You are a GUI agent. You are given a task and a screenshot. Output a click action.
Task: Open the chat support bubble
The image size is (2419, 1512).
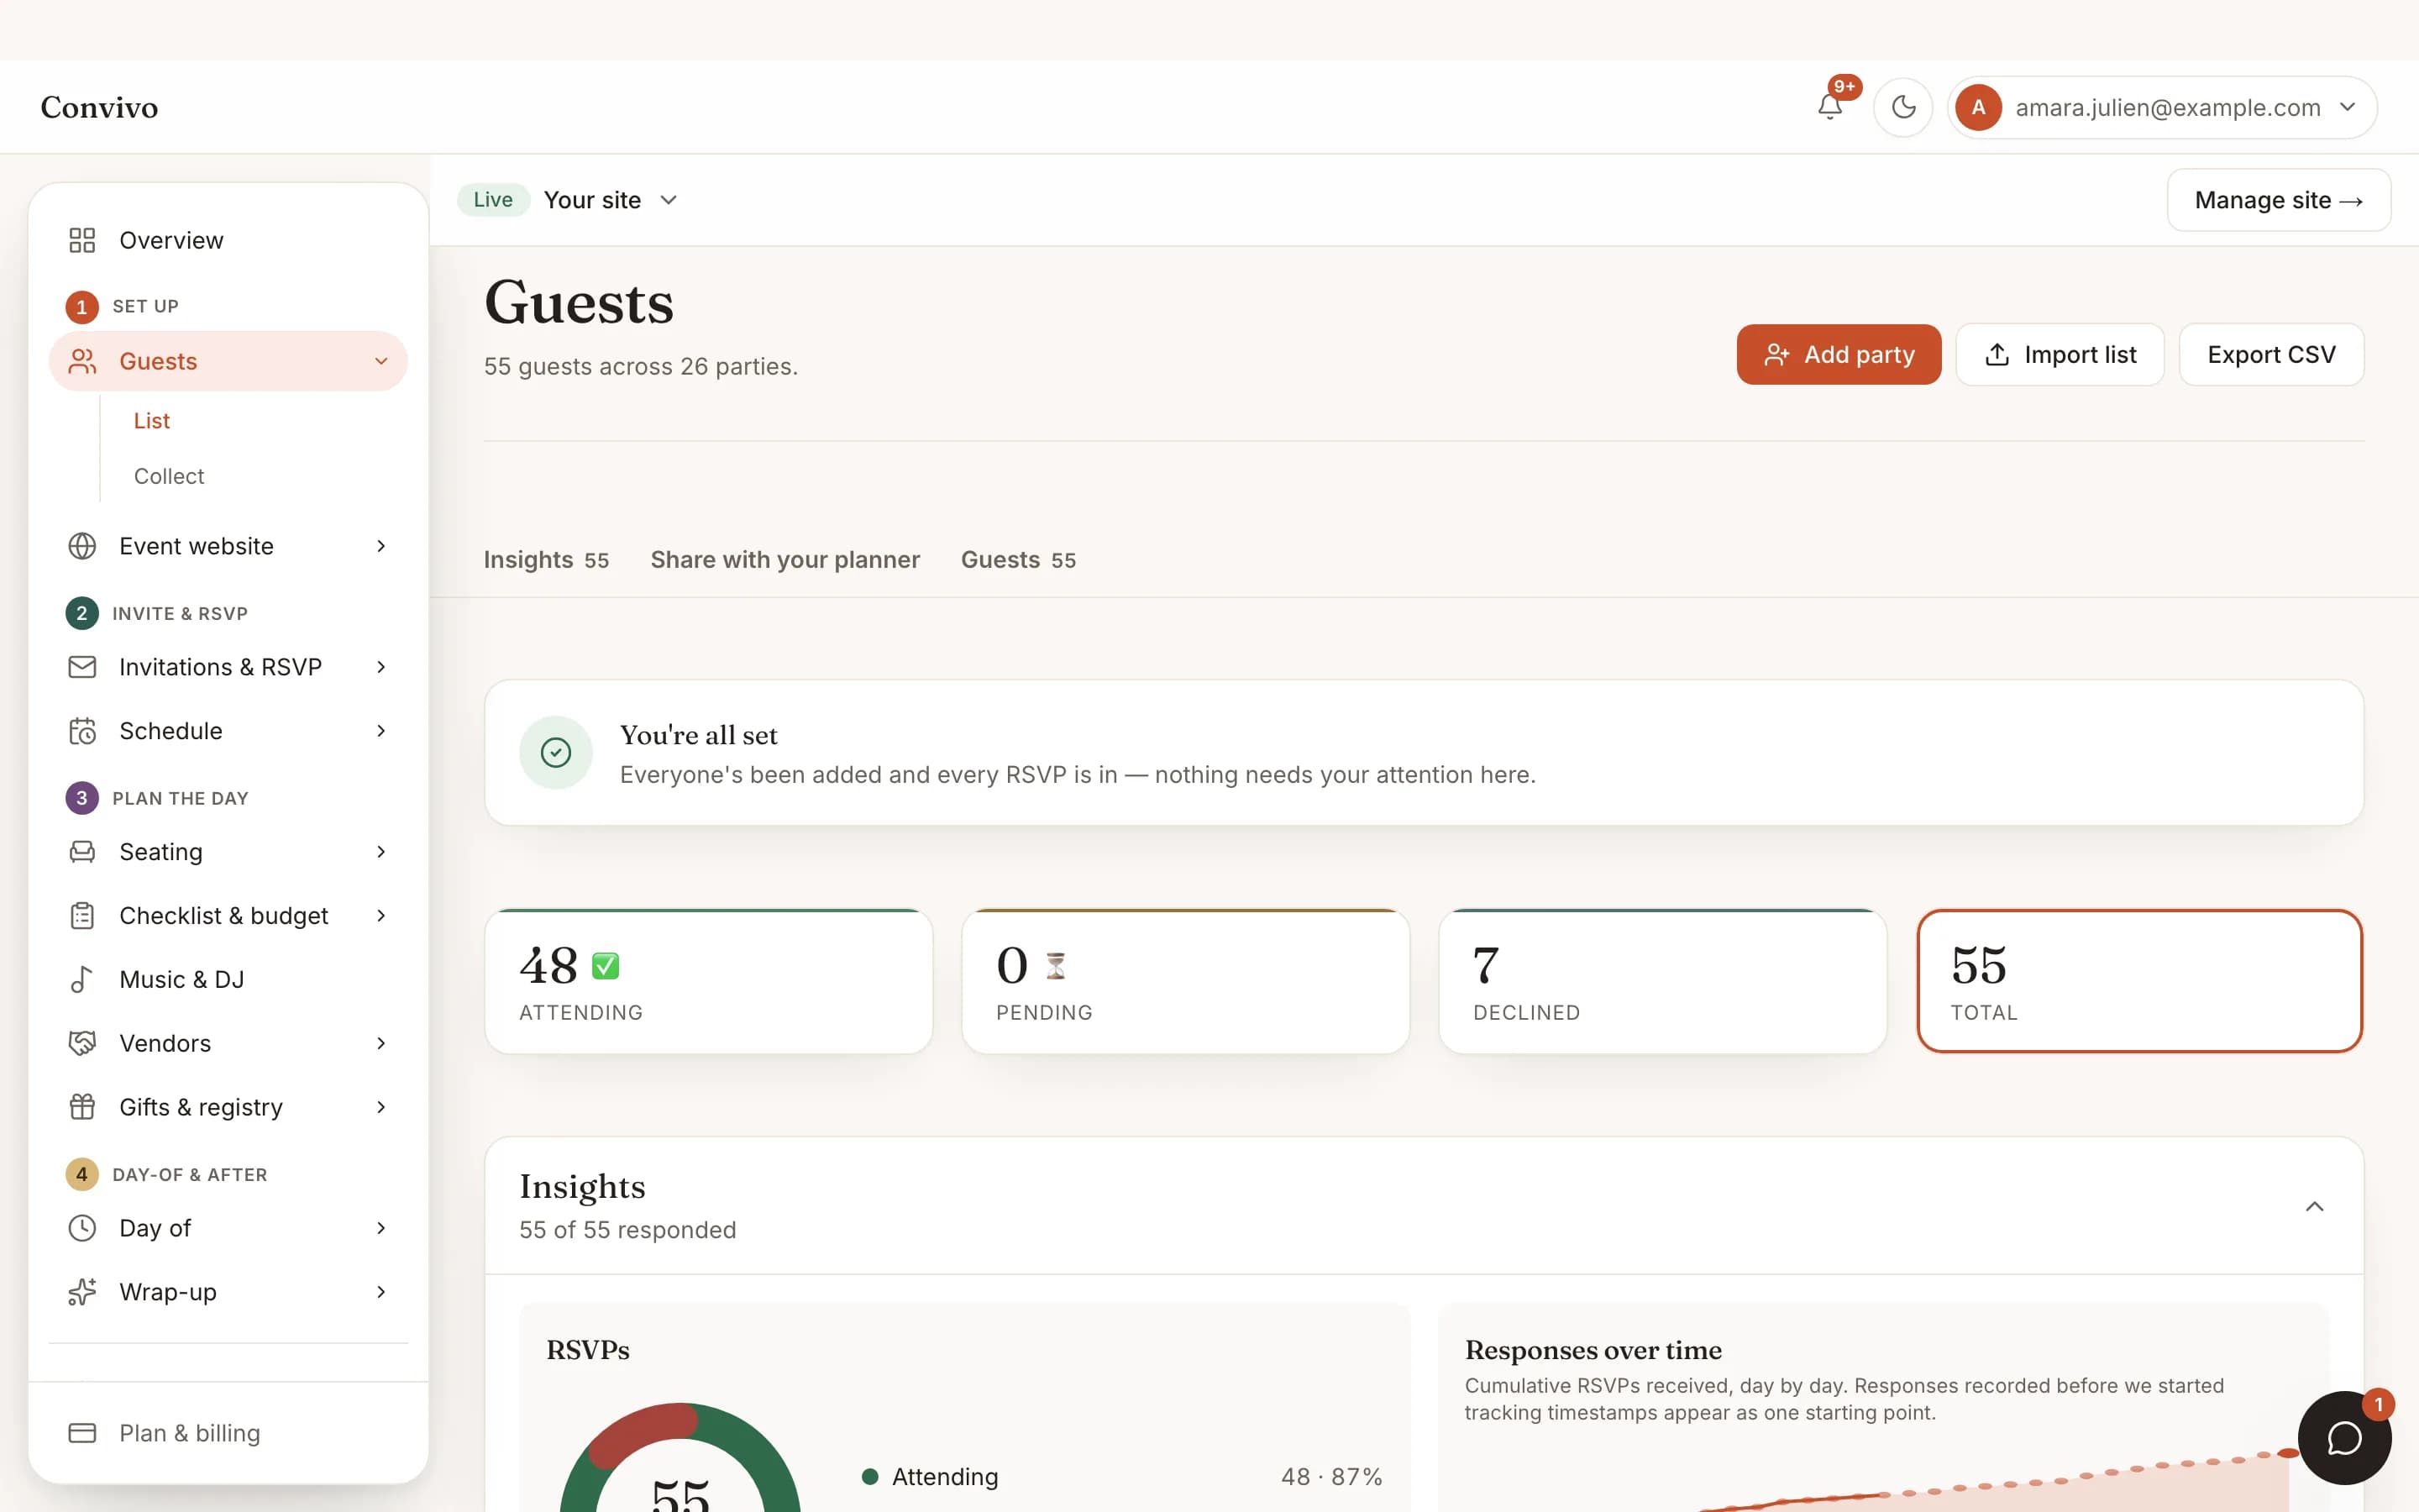(x=2344, y=1438)
